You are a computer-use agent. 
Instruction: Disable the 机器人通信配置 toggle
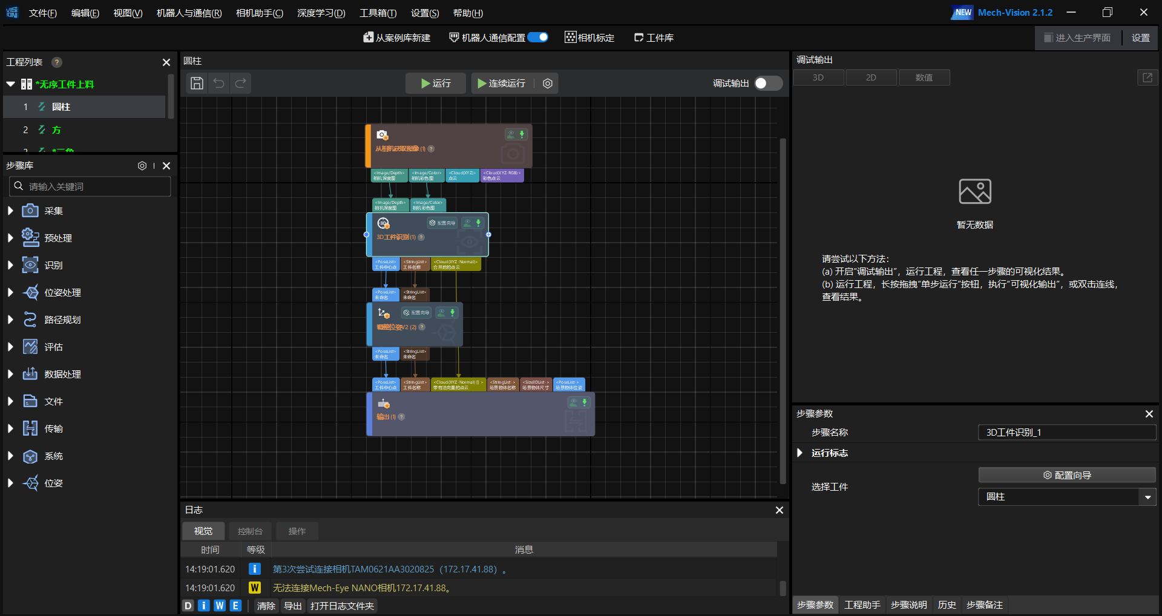coord(537,38)
